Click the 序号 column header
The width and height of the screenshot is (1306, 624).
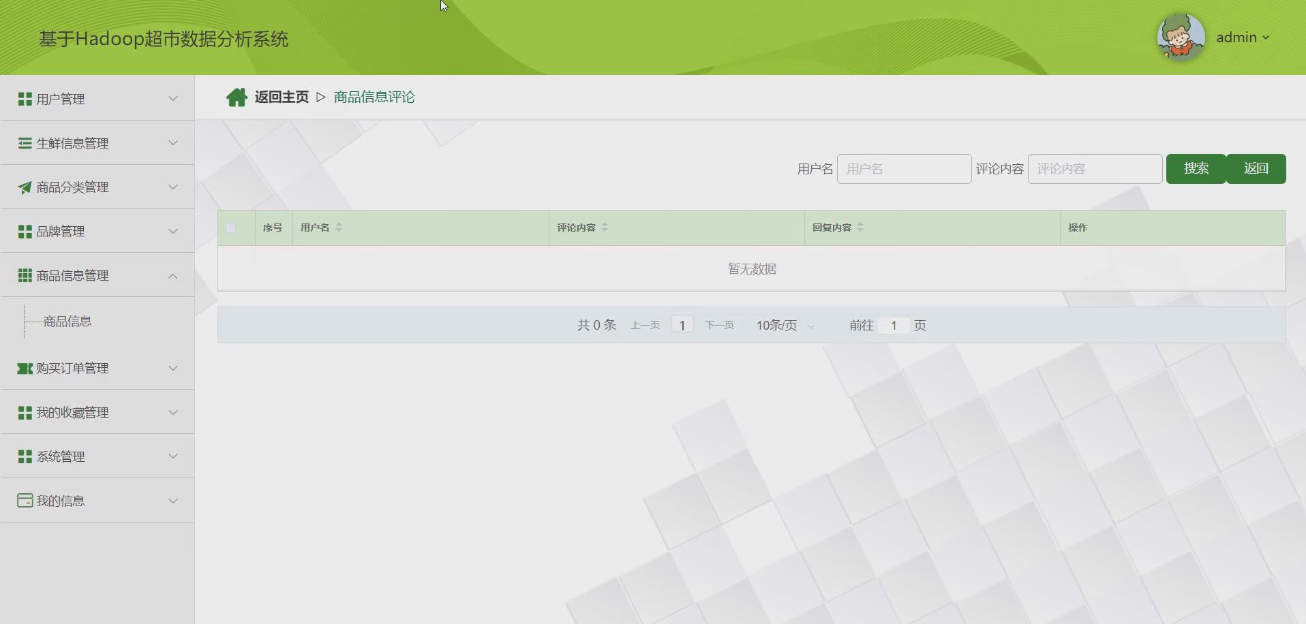273,228
